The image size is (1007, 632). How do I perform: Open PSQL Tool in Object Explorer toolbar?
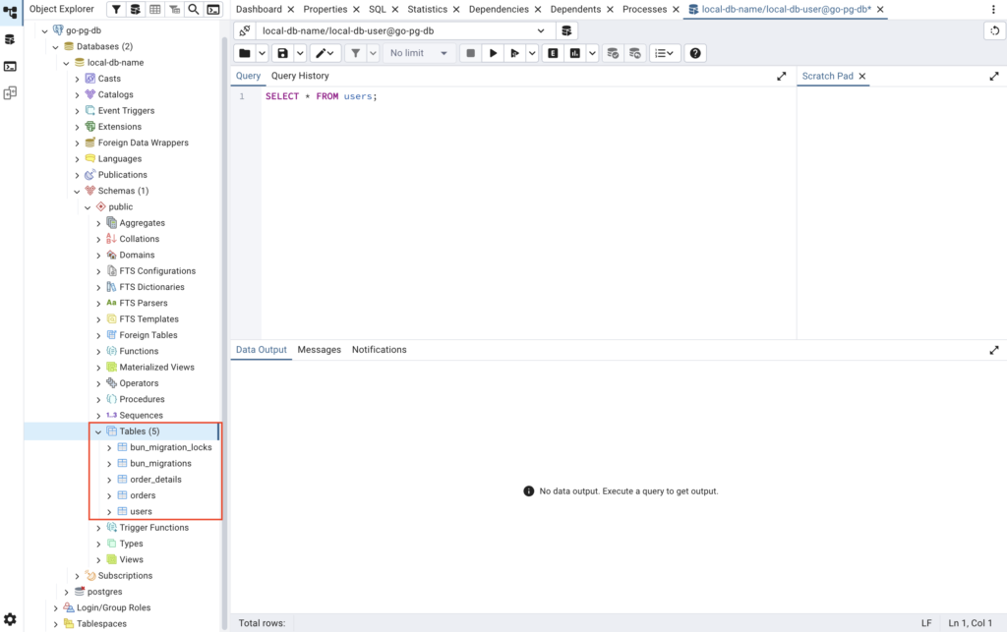point(212,10)
